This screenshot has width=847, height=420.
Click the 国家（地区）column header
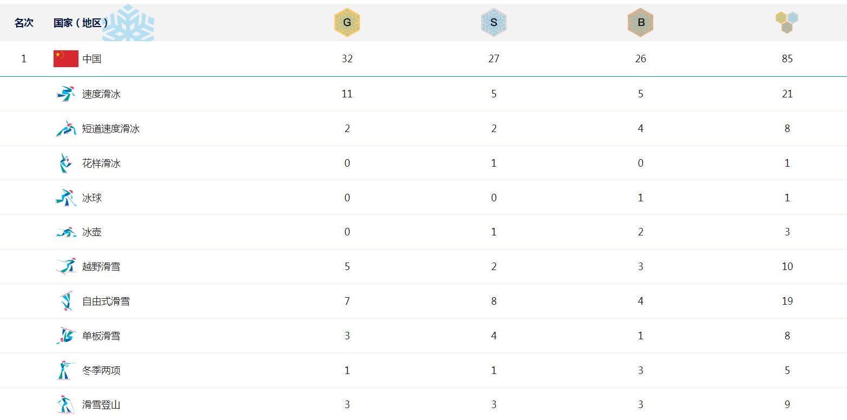point(81,23)
